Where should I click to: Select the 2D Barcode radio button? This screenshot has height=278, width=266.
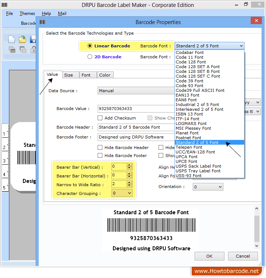point(90,57)
